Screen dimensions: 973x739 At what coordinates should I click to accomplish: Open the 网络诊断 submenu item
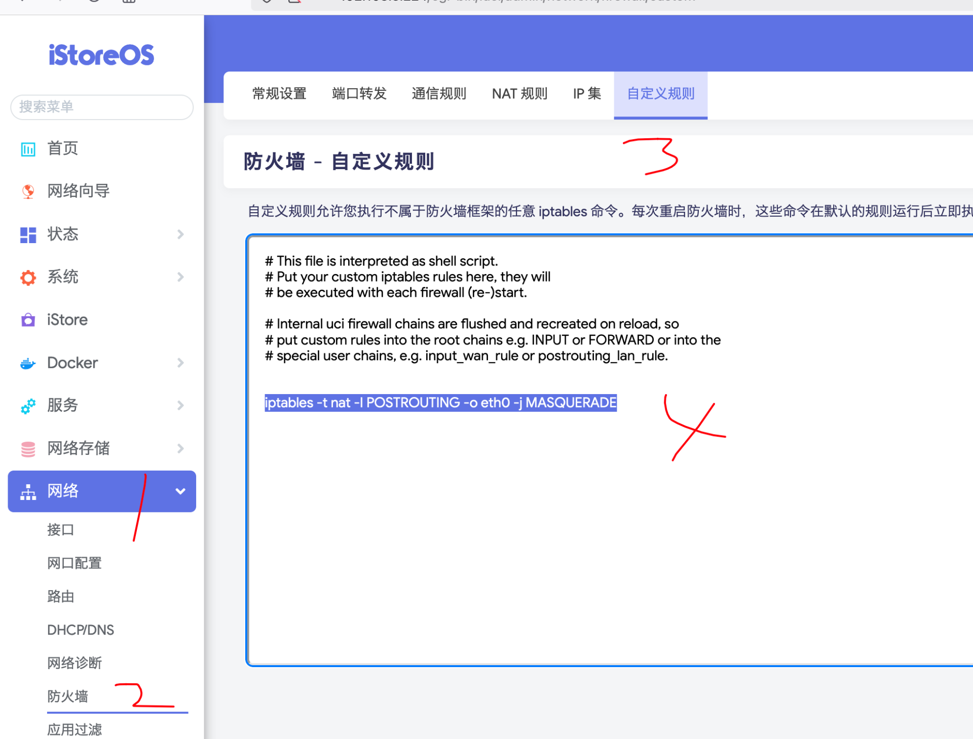click(x=74, y=663)
